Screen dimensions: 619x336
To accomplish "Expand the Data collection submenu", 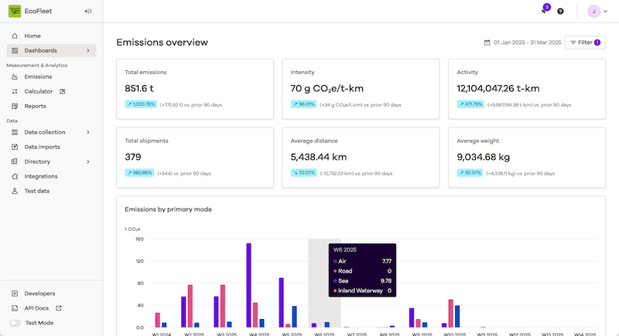I will point(88,132).
